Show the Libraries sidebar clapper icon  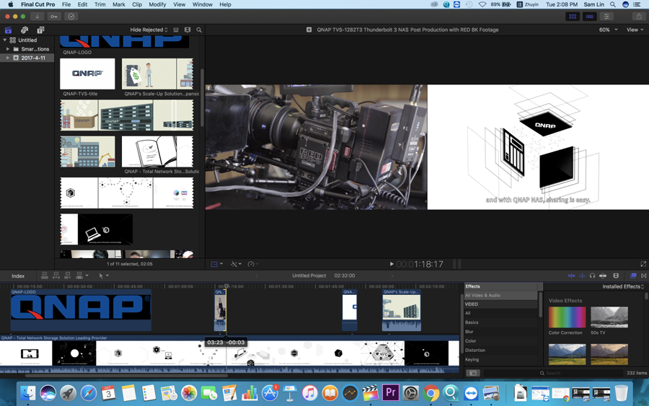pos(8,30)
